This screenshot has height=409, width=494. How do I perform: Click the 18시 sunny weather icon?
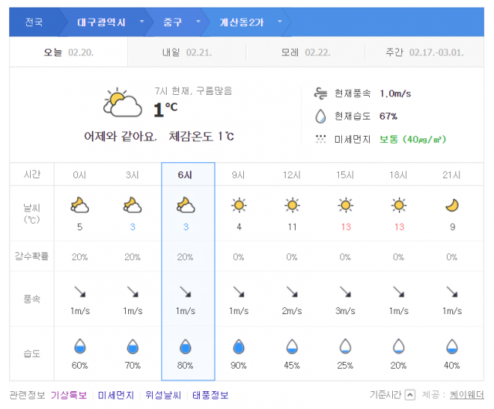399,205
